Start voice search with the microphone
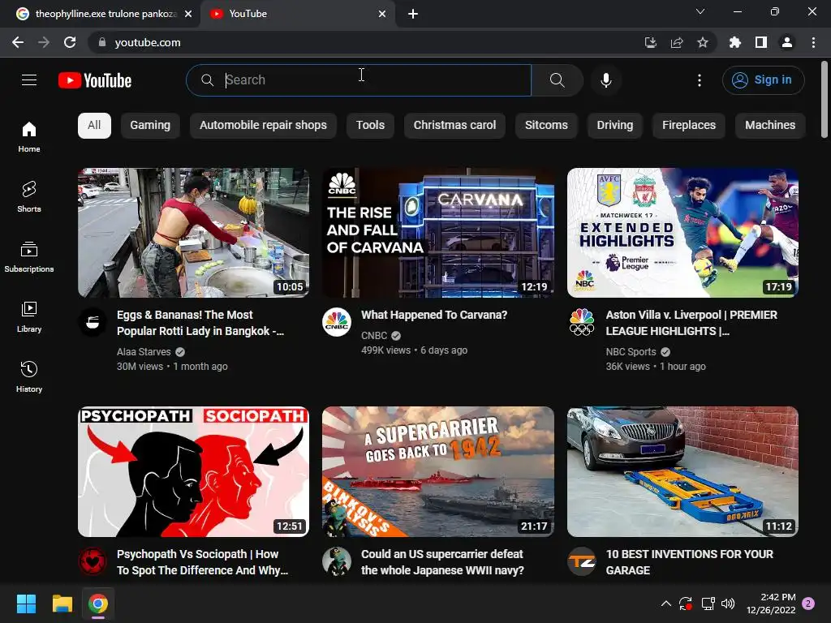 (605, 80)
